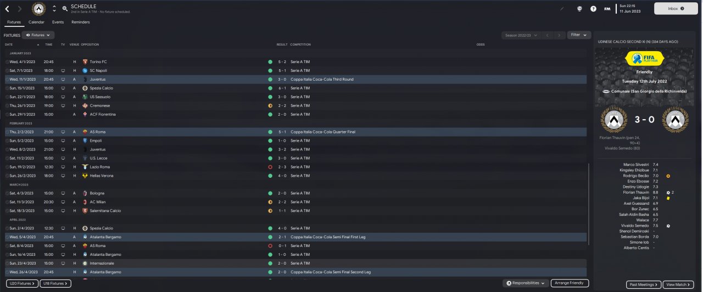Go back using the left navigation arrow
703x292 pixels.
pos(7,9)
